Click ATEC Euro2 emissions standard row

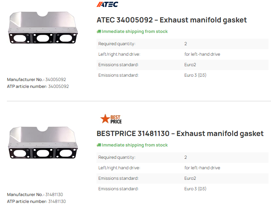pos(182,65)
